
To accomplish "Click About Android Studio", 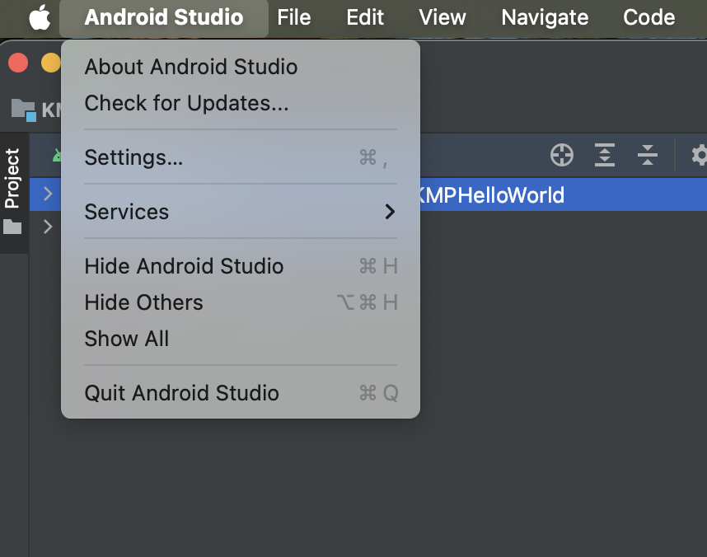I will (190, 67).
